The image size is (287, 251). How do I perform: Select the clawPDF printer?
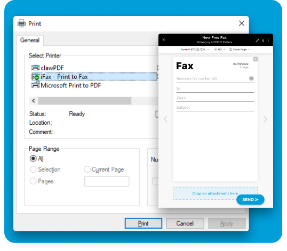pyautogui.click(x=47, y=68)
